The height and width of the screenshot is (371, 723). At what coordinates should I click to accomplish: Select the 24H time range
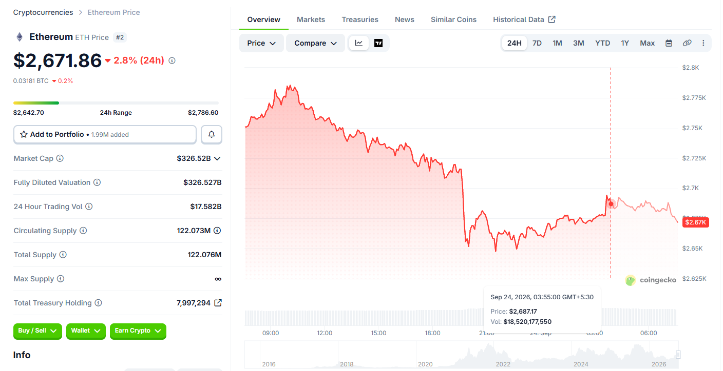514,43
